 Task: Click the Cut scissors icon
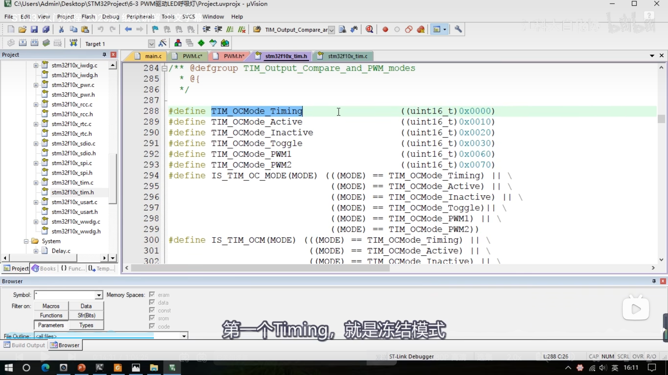[x=61, y=29]
